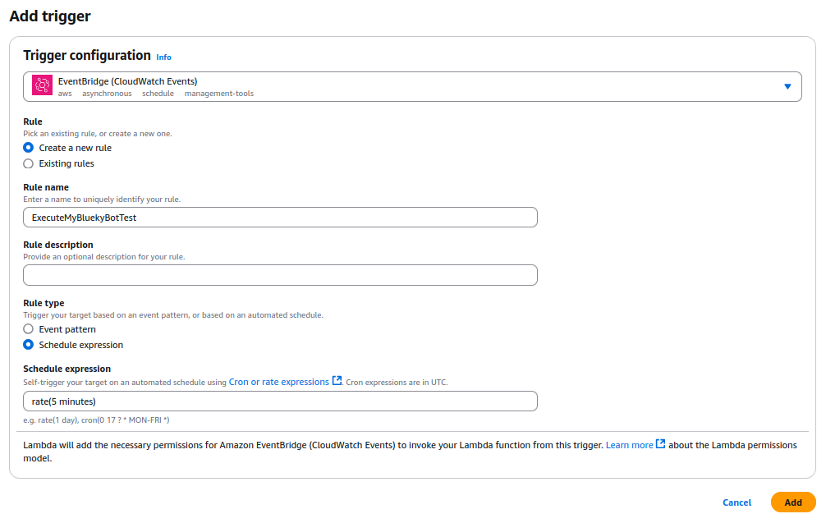Click the 'aws' tag under EventBridge

pos(65,94)
